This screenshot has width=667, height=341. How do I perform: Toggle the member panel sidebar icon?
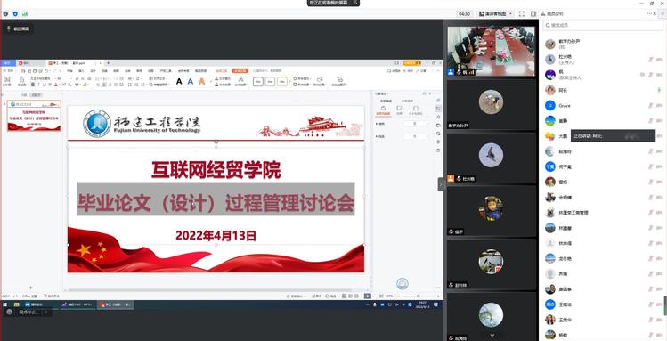(533, 14)
